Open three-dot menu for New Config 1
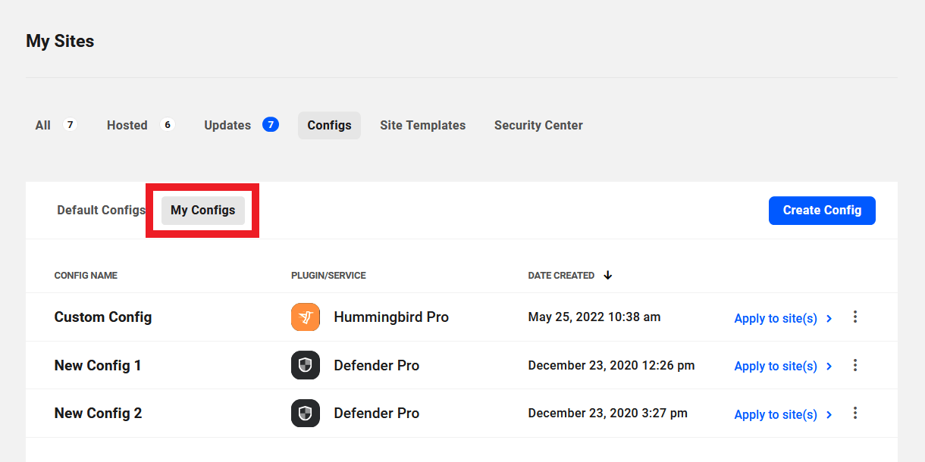 point(855,365)
